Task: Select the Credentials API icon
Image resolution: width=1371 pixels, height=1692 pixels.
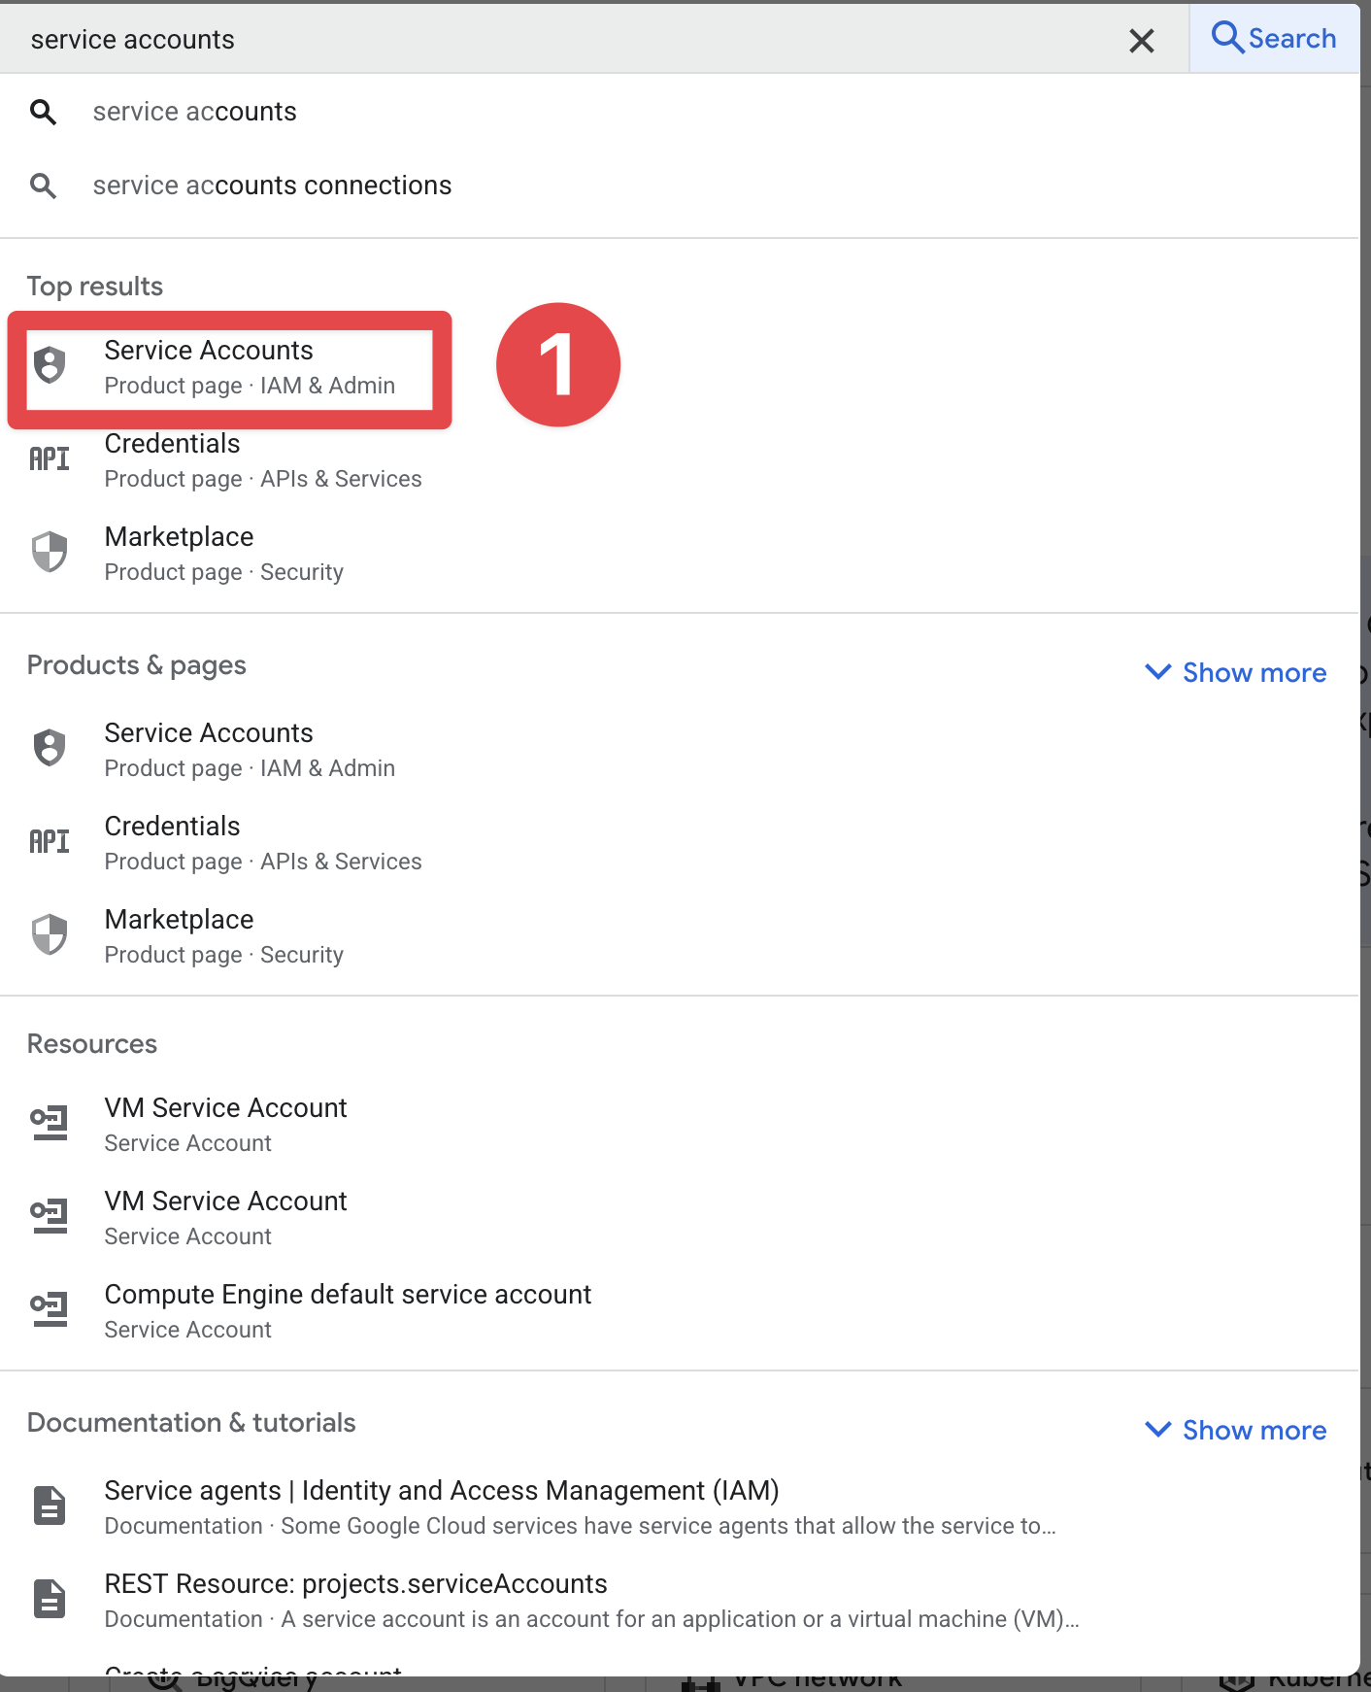Action: pyautogui.click(x=49, y=457)
